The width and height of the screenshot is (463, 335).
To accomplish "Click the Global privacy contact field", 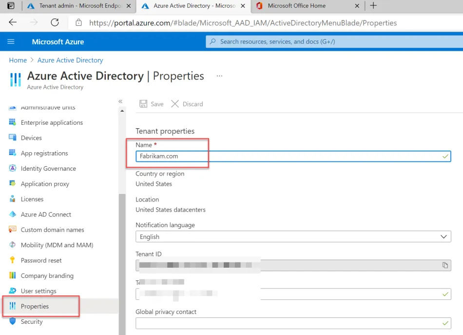I will (x=288, y=323).
